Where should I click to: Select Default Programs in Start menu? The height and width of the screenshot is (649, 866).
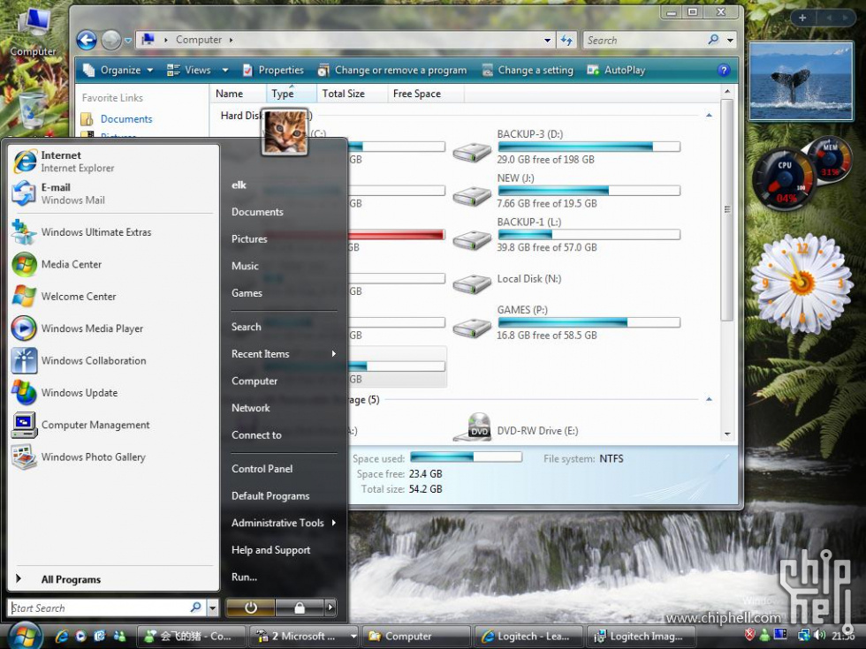click(270, 495)
